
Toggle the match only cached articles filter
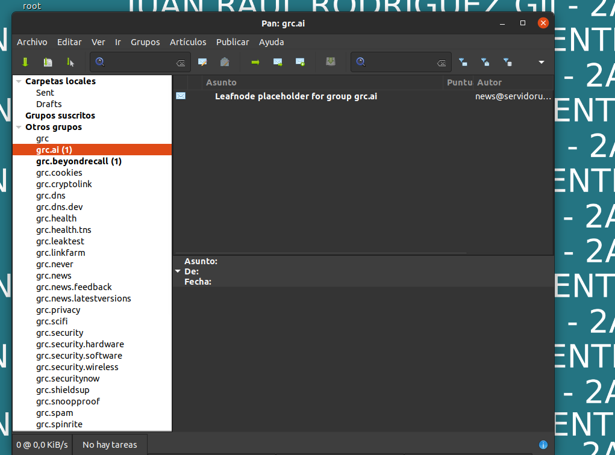coord(485,62)
